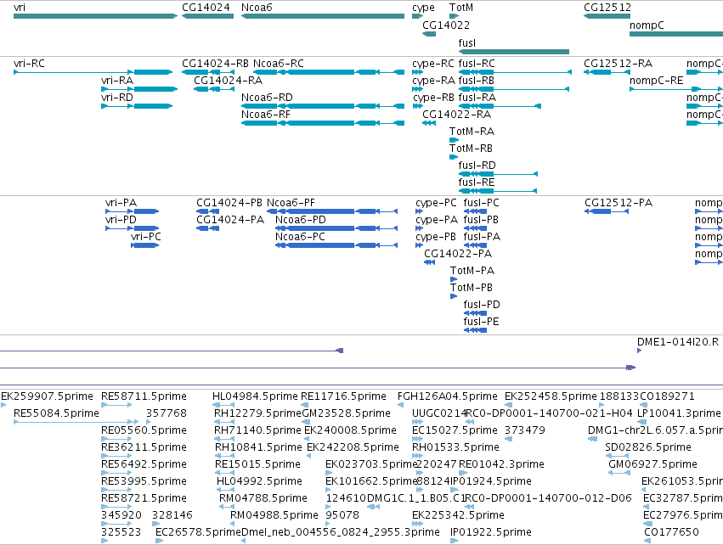
Task: Click the Ncoa6 gene span bar
Action: click(323, 16)
